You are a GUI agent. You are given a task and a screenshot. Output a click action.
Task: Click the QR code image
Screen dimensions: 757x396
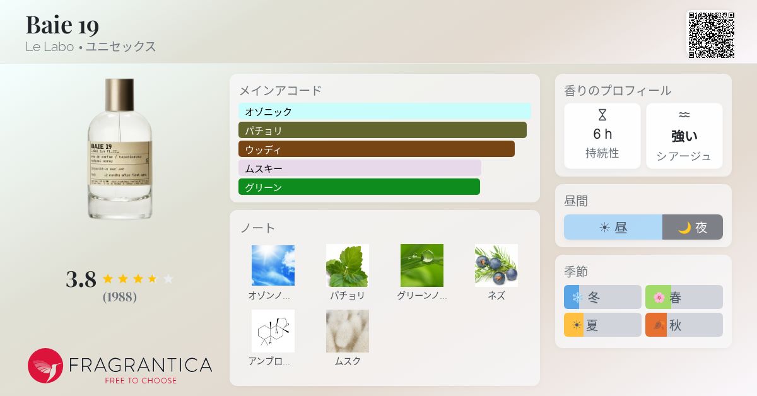click(711, 35)
